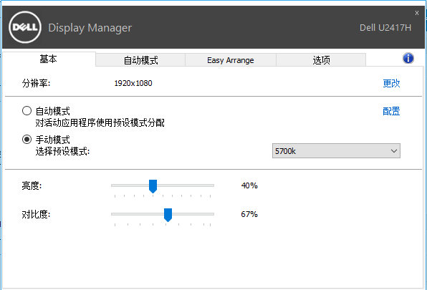Viewport: 427px width, 290px height.
Task: Open the 自动模式 tab
Action: tap(140, 60)
